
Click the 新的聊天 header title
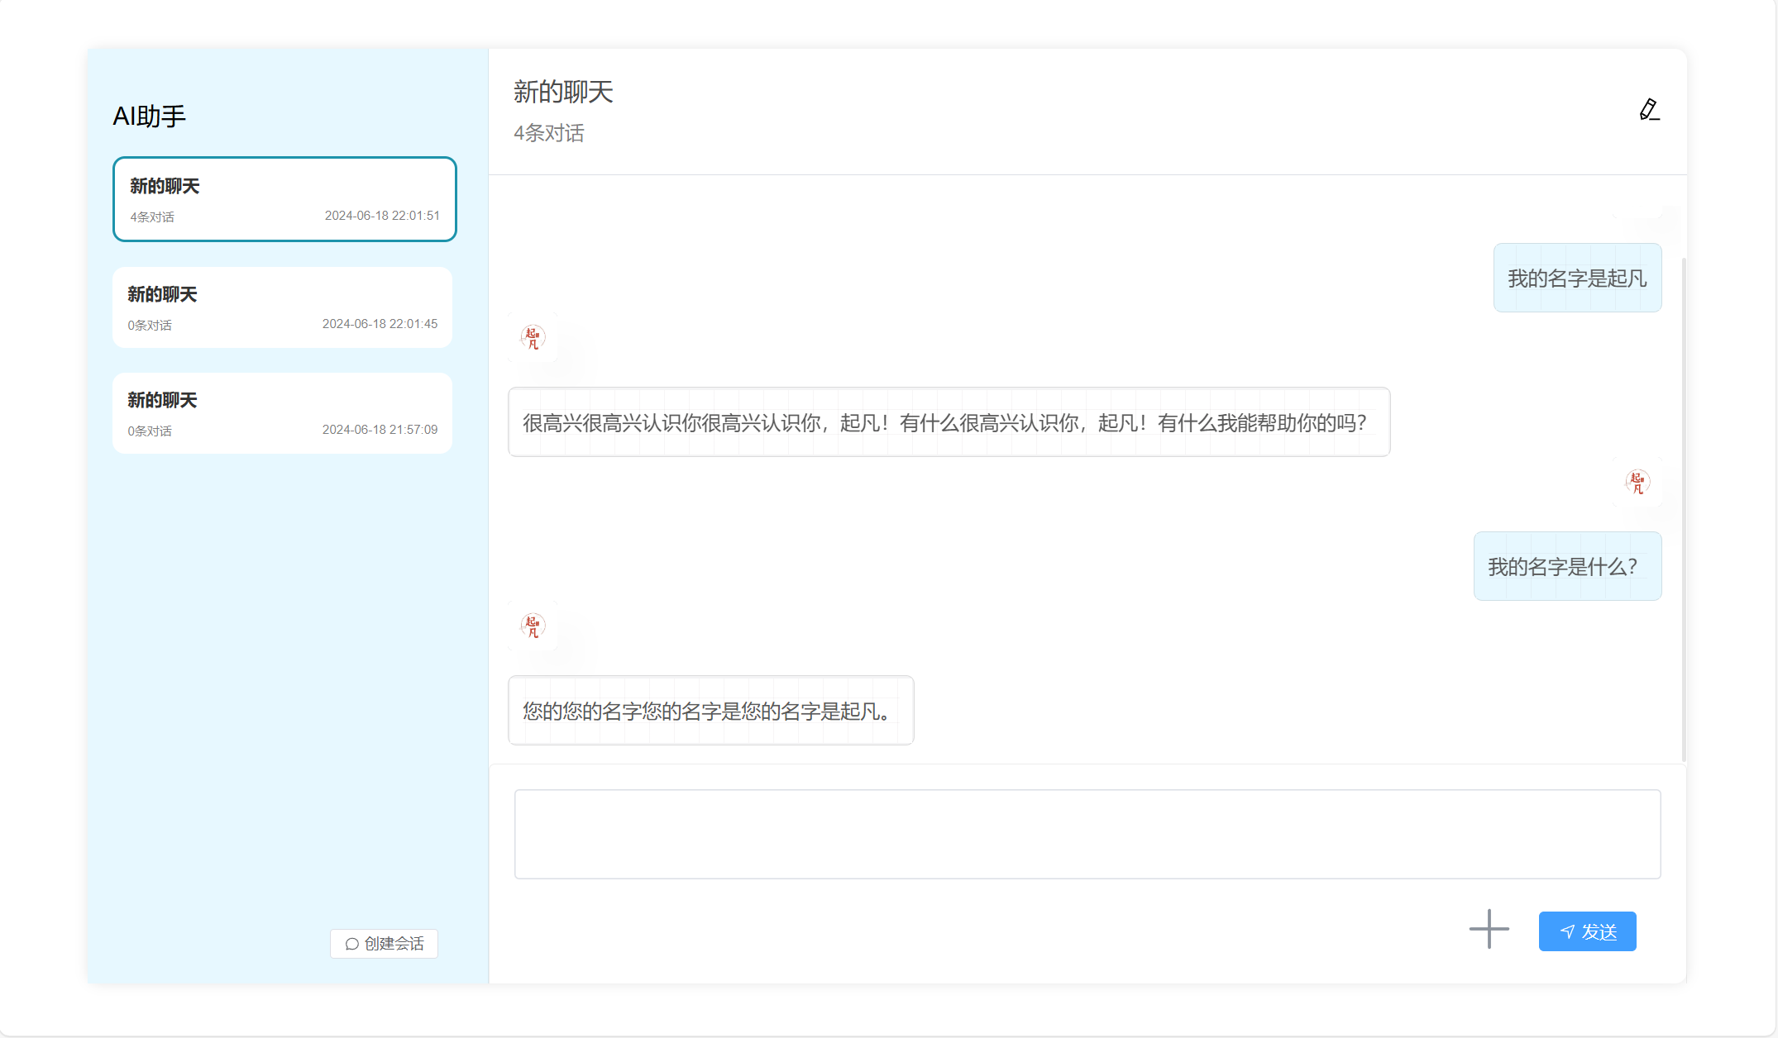coord(563,92)
